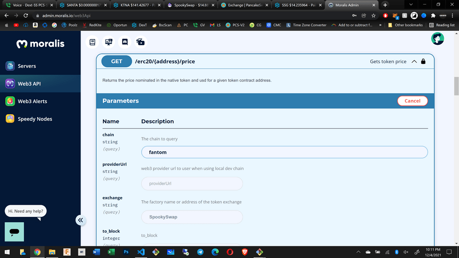Viewport: 459px width, 258px height.
Task: Open the Poolz bookmark
Action: [69, 25]
